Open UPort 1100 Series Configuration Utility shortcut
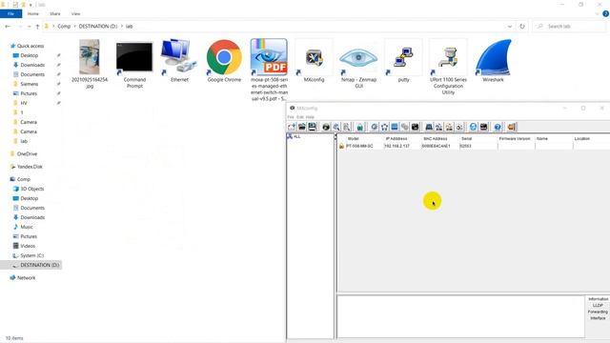Image resolution: width=610 pixels, height=343 pixels. pyautogui.click(x=448, y=68)
